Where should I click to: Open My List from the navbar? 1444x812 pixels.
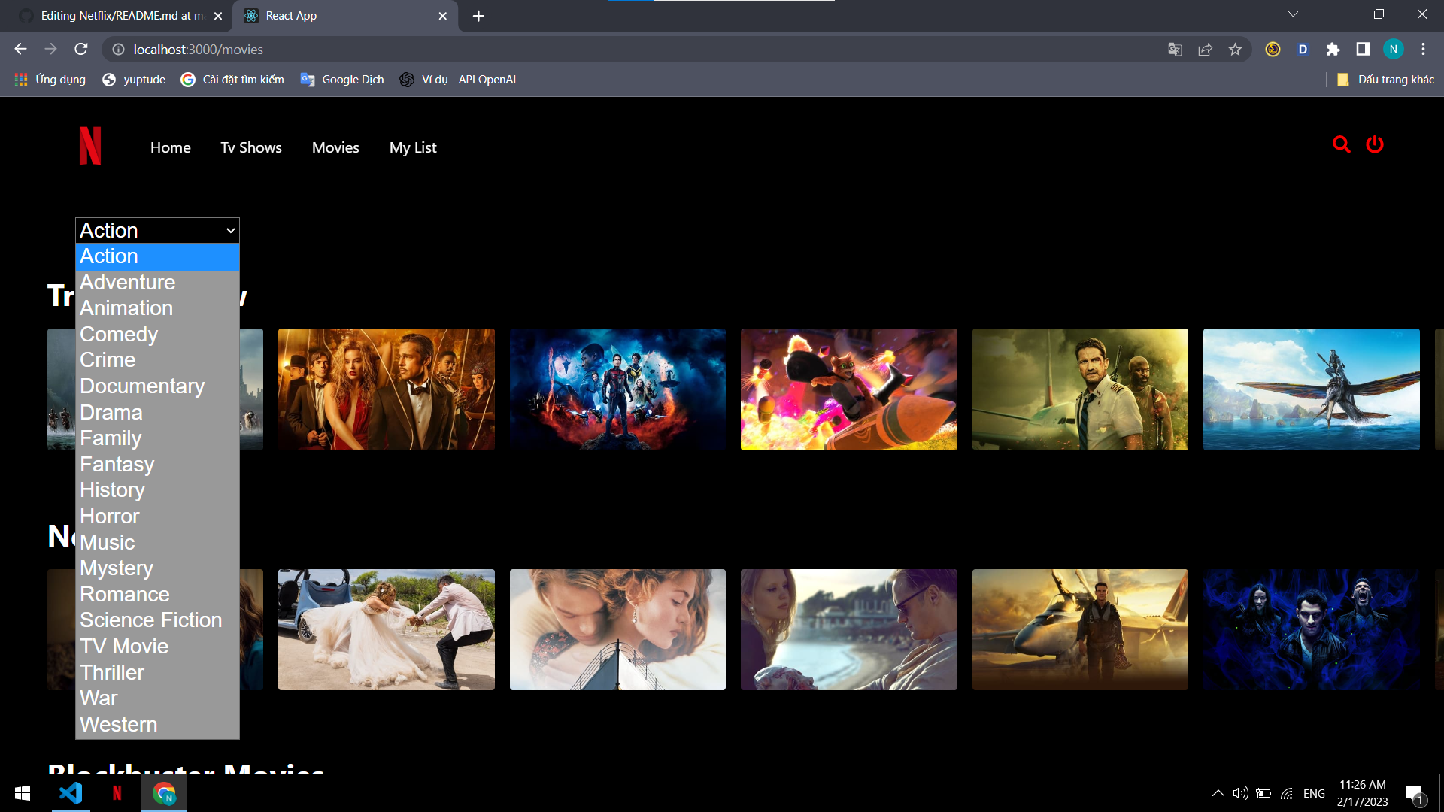click(412, 147)
